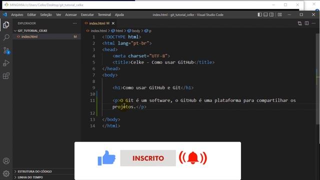Click the closing </html> tag
The image size is (320, 180).
(x=111, y=125)
